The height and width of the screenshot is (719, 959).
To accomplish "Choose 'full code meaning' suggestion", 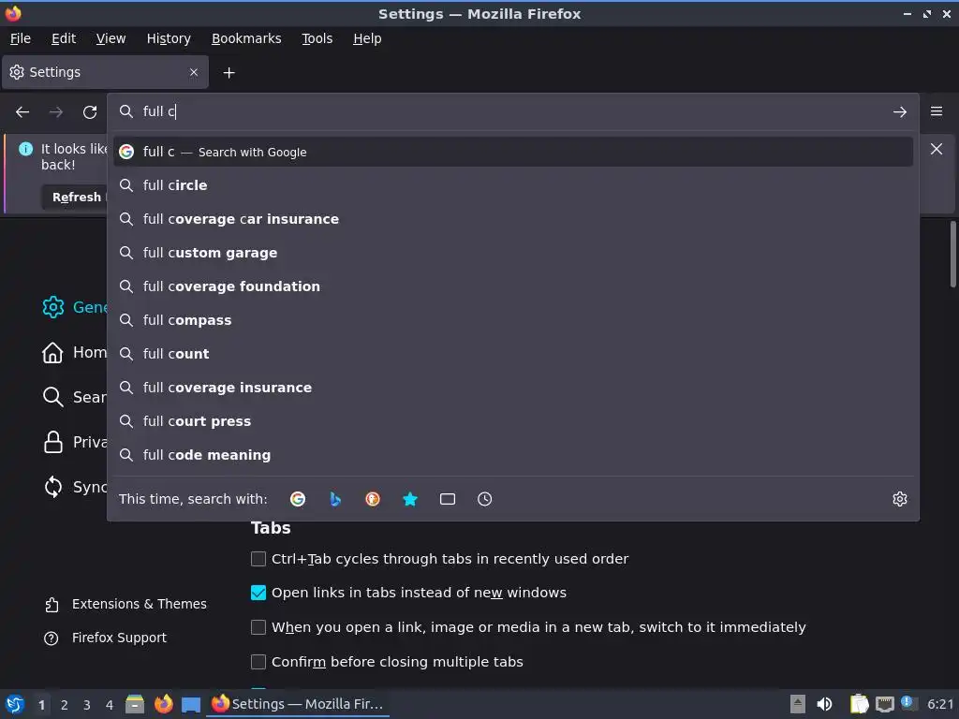I will [512, 455].
